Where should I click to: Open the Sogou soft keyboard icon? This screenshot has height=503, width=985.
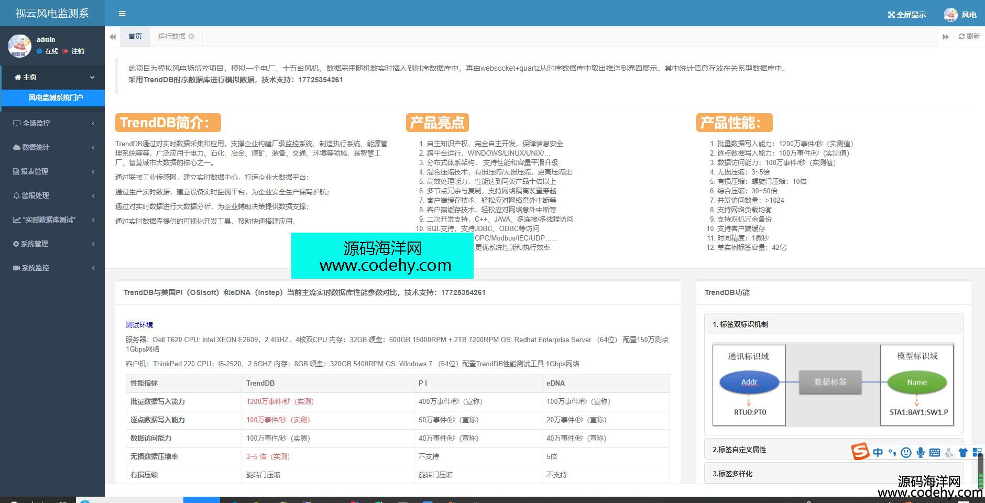pyautogui.click(x=935, y=453)
